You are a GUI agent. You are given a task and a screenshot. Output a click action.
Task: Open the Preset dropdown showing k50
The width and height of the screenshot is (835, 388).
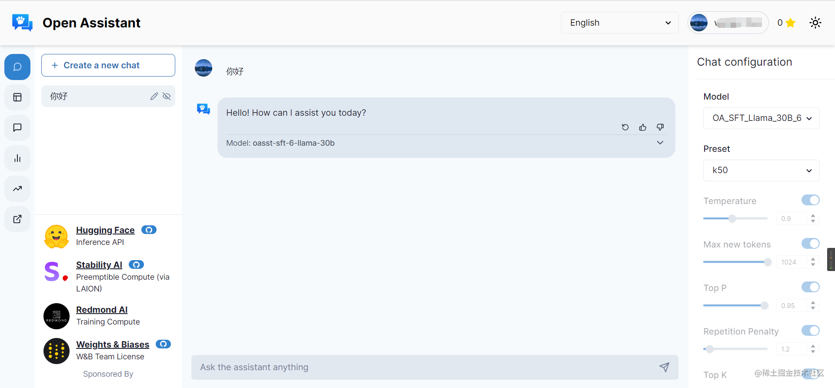pos(762,171)
